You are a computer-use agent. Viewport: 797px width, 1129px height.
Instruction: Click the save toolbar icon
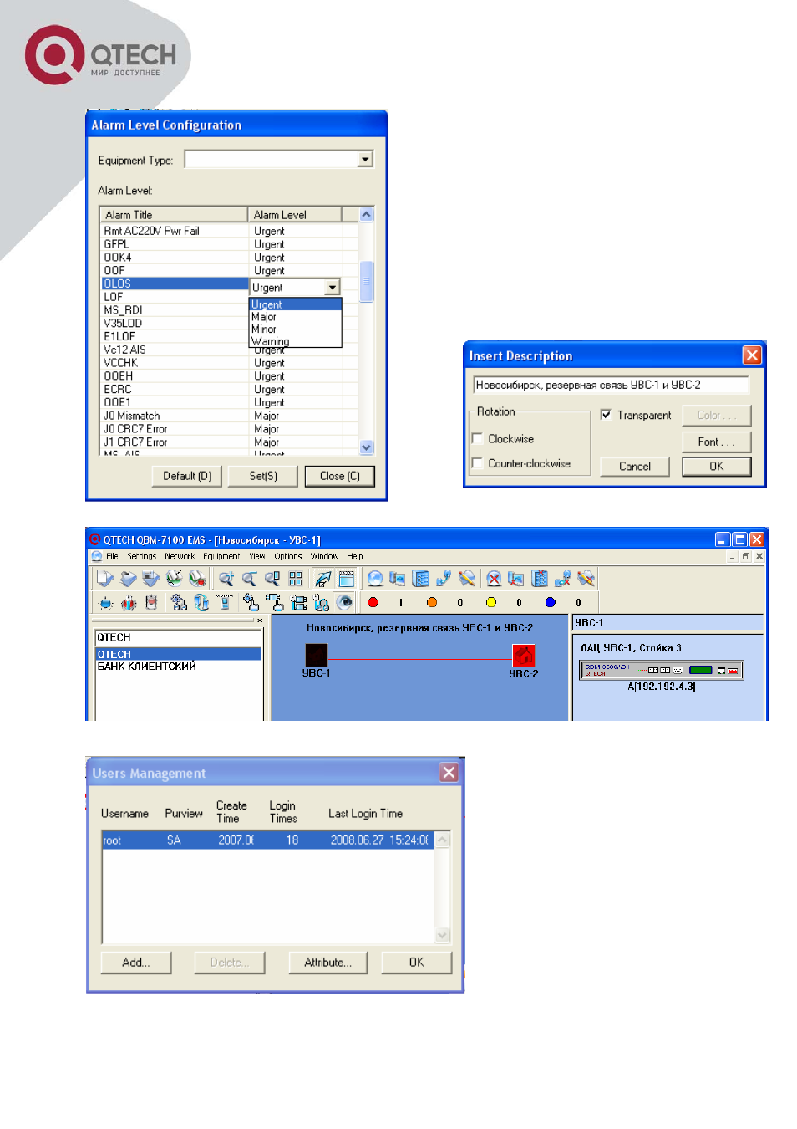pyautogui.click(x=151, y=578)
